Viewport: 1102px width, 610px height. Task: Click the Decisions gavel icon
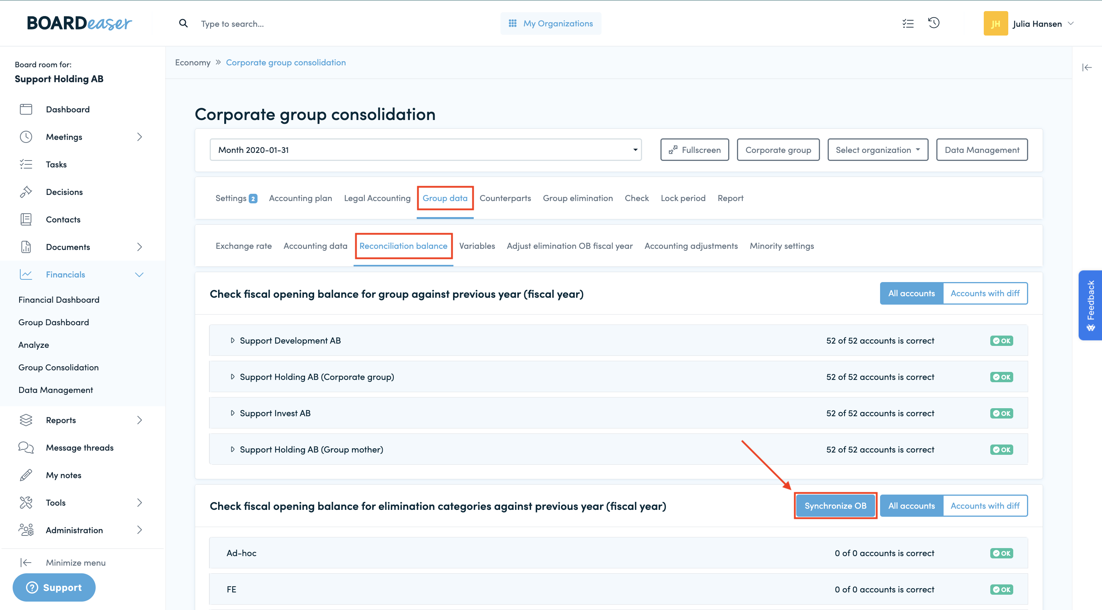point(26,192)
